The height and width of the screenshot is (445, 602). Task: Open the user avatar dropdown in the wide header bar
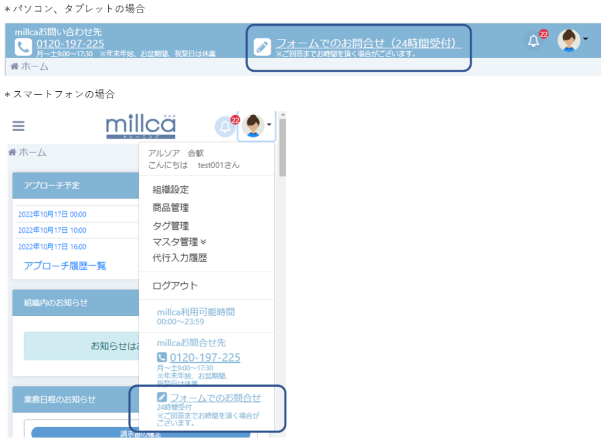point(571,40)
